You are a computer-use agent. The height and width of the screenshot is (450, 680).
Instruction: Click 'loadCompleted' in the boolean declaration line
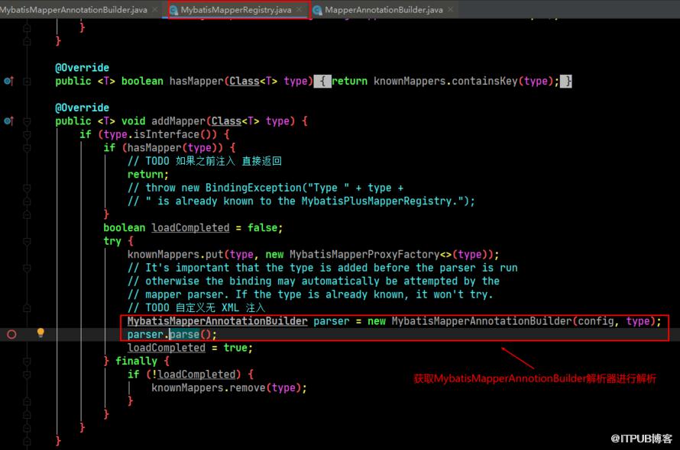point(190,228)
